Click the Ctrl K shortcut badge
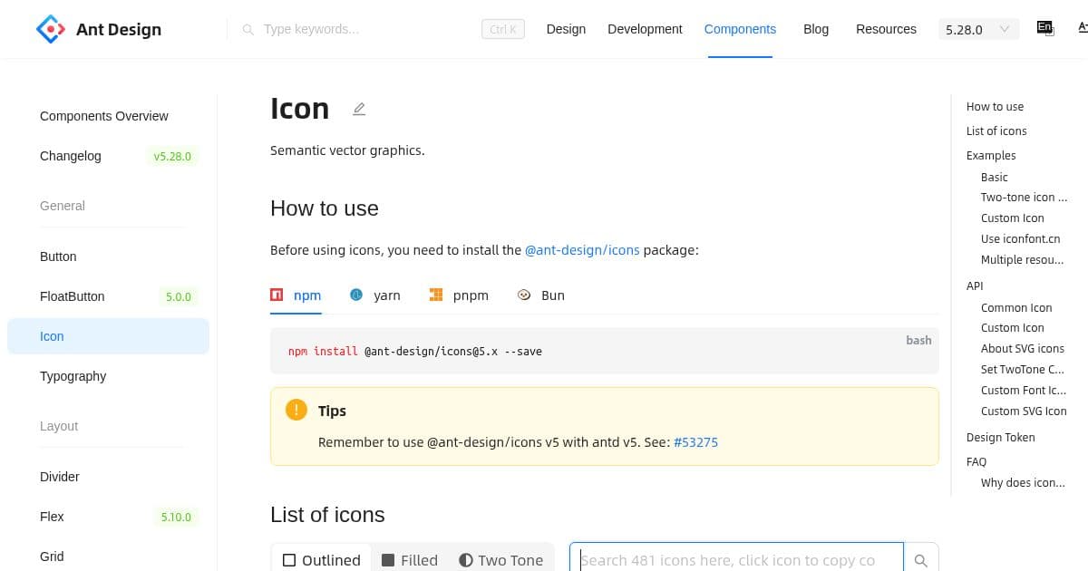Viewport: 1088px width, 571px height. click(503, 29)
